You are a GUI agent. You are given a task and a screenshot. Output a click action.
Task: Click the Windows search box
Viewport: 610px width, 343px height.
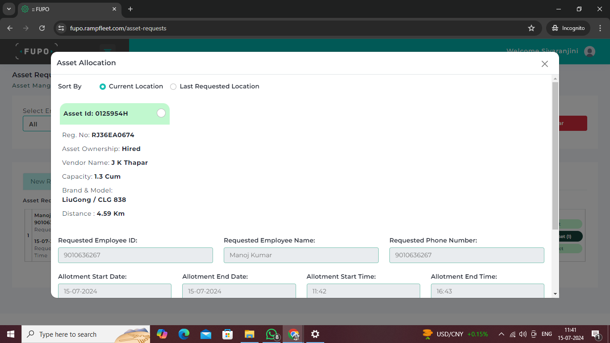coord(80,334)
